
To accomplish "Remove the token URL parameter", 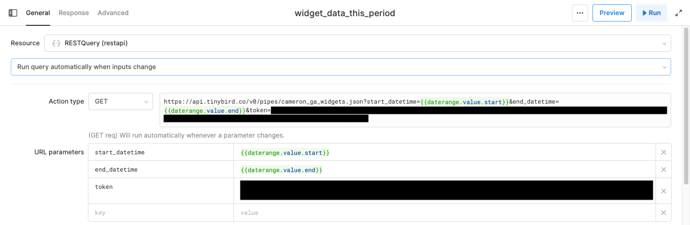I will [664, 191].
